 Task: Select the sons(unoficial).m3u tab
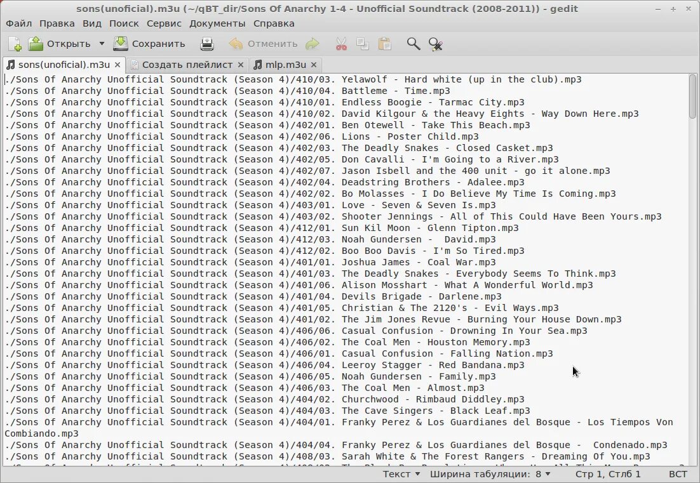(x=64, y=65)
